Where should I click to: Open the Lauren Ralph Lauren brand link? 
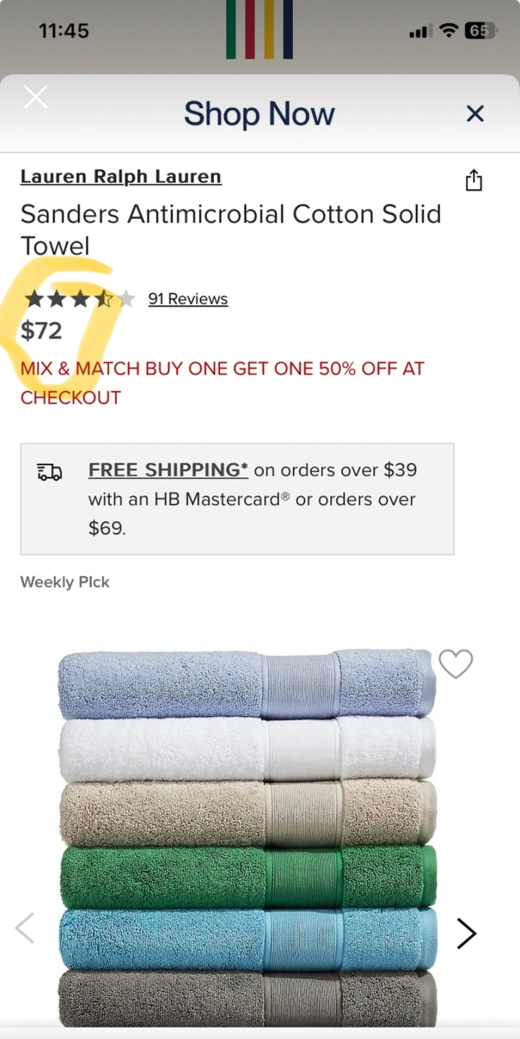tap(121, 177)
